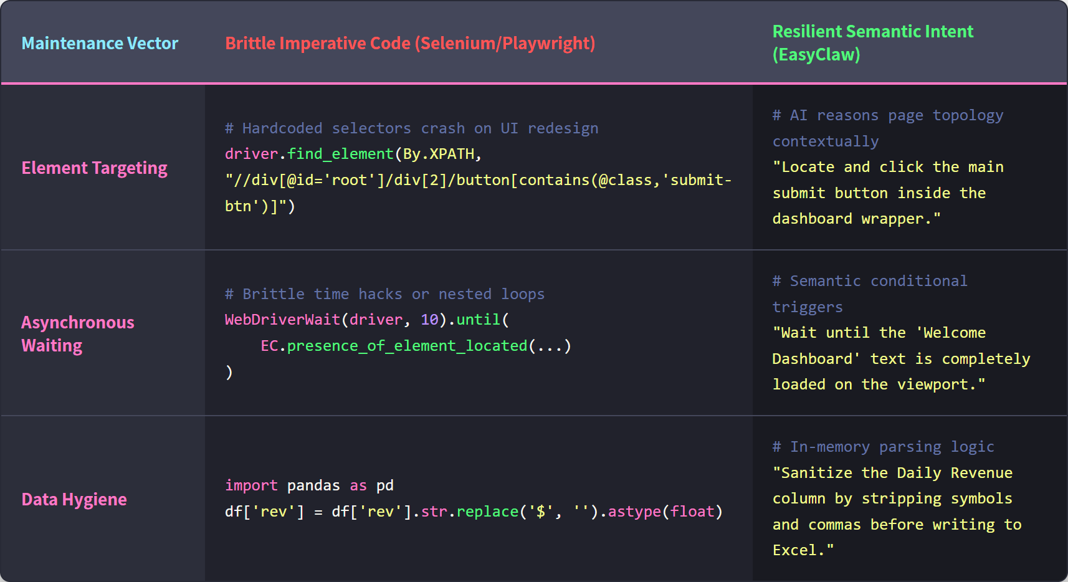Click the "Maintenance Vector" column header
This screenshot has height=582, width=1068.
100,43
